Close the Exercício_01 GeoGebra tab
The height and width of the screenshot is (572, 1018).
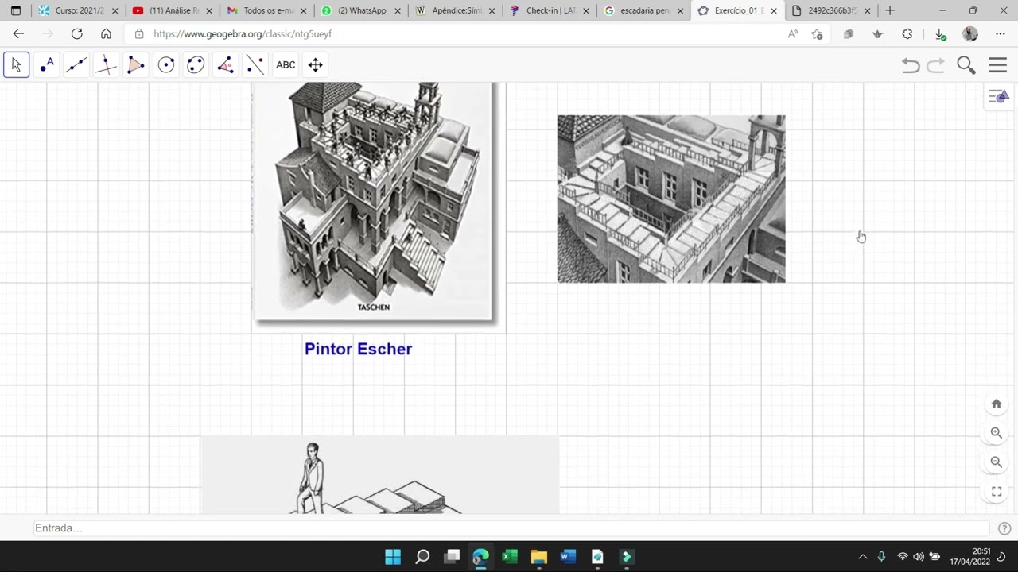[x=774, y=11]
